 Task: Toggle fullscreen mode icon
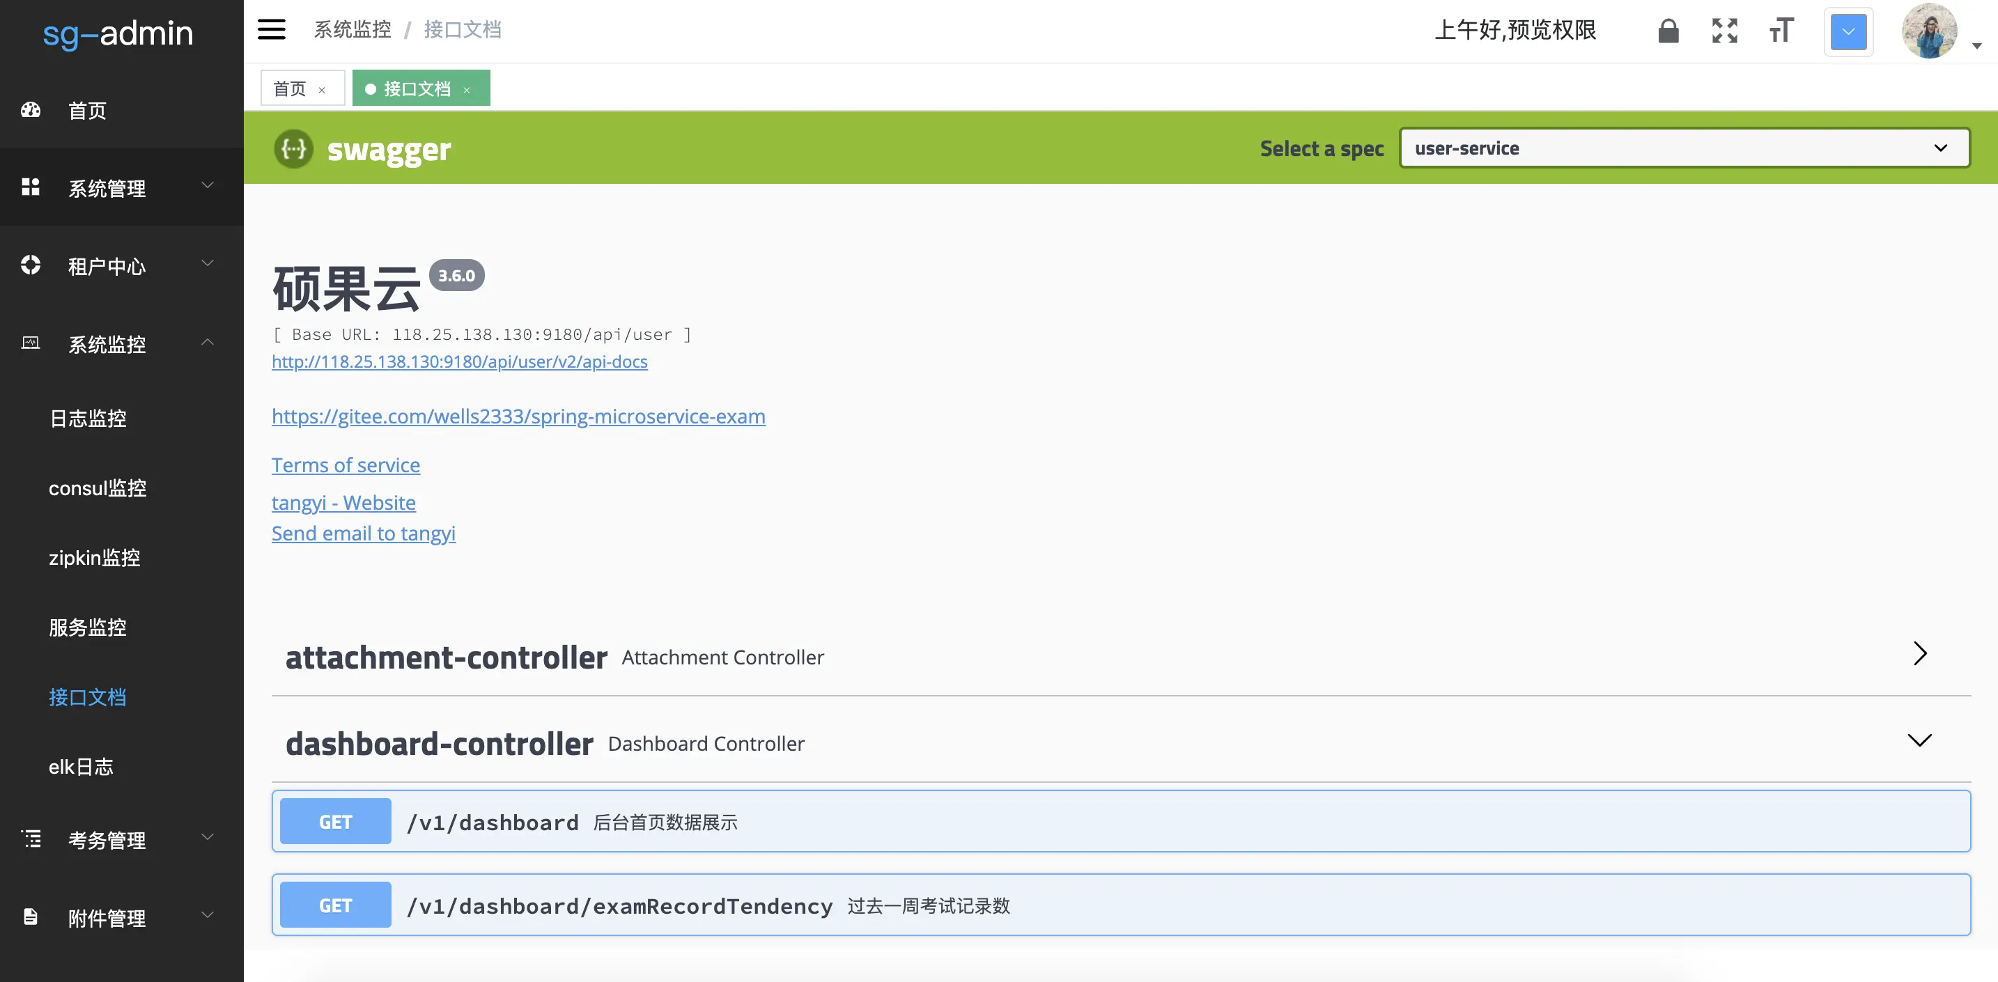1724,31
